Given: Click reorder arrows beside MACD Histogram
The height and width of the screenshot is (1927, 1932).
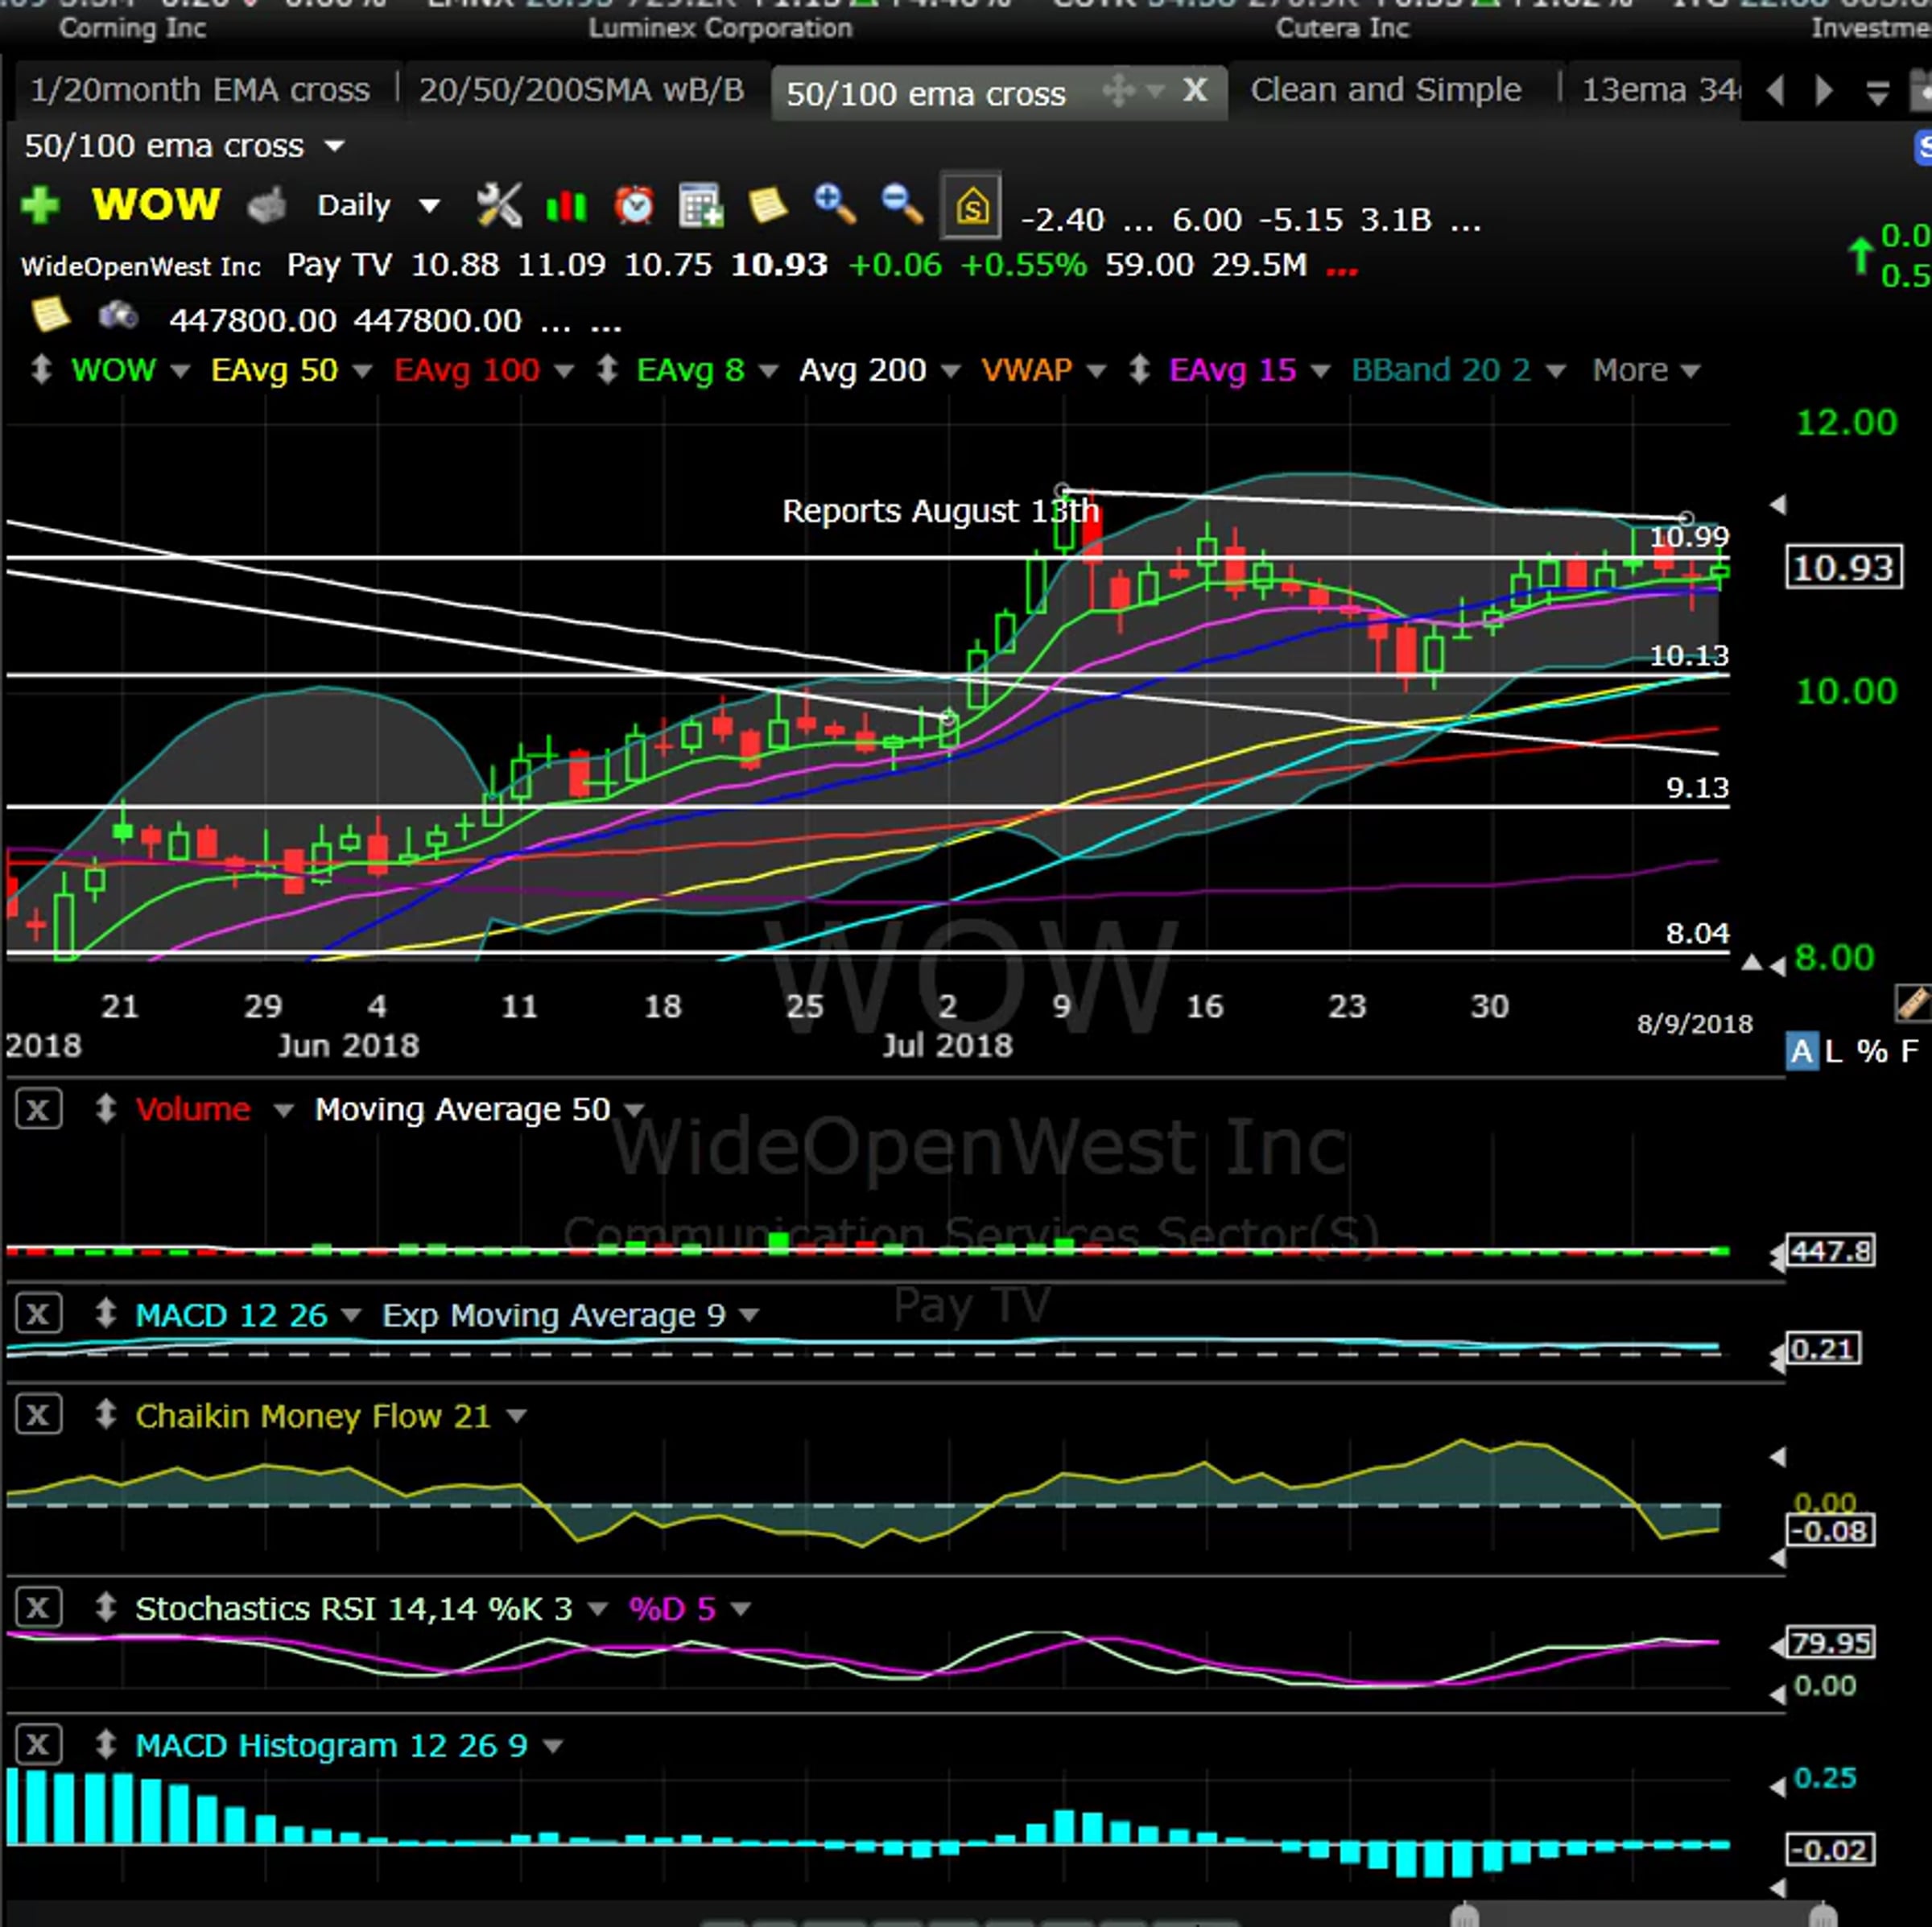Looking at the screenshot, I should [106, 1745].
